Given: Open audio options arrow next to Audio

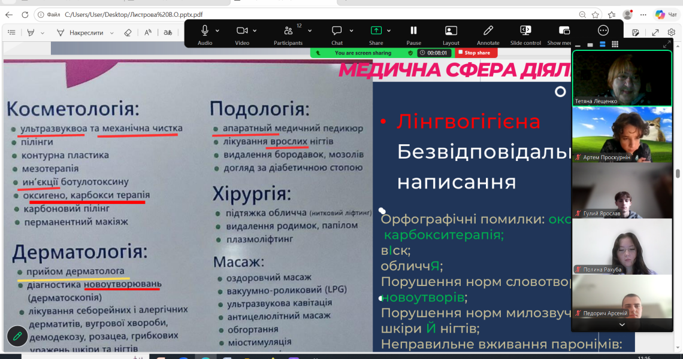Looking at the screenshot, I should coord(217,31).
